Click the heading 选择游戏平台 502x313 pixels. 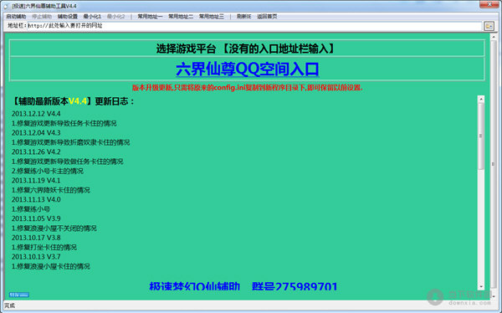click(186, 49)
